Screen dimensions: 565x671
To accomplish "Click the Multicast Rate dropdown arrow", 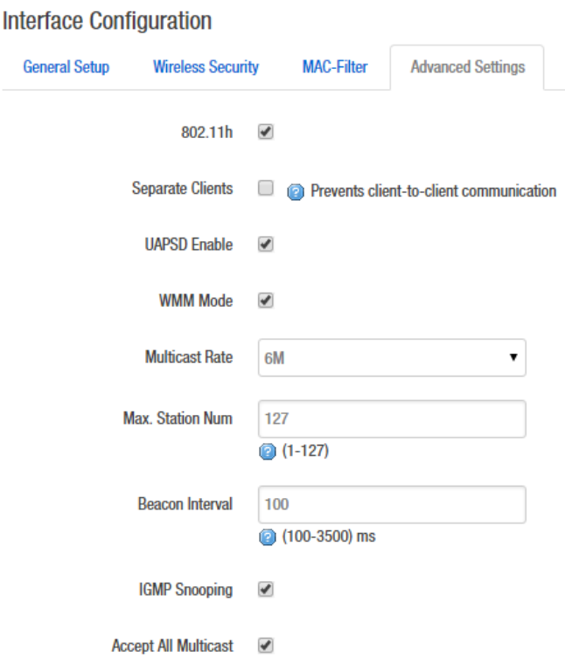I will (x=513, y=358).
